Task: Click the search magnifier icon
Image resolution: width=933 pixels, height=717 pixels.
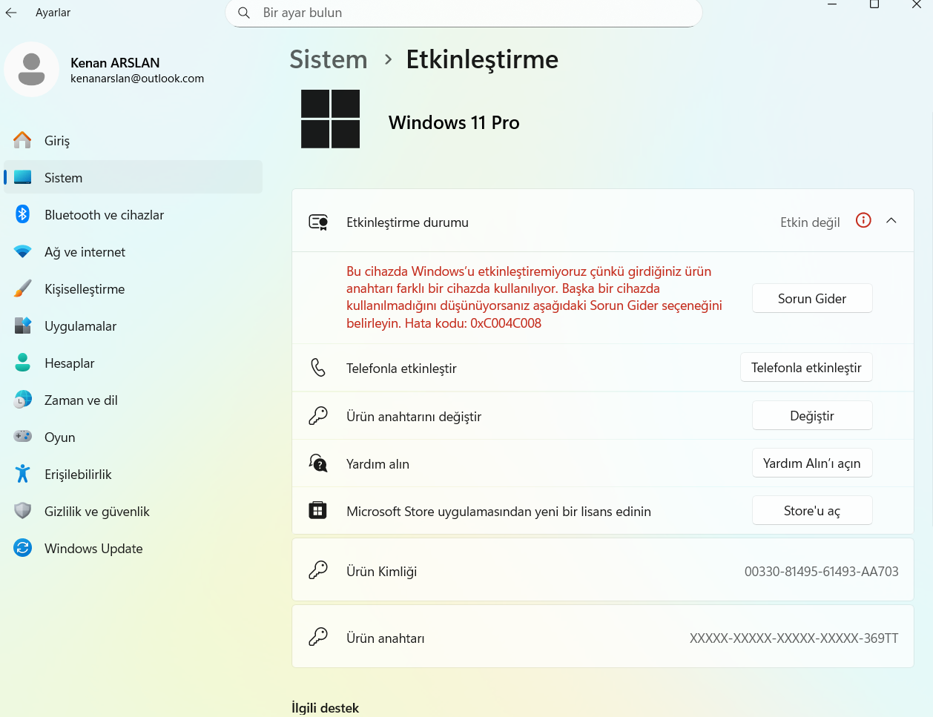Action: (243, 13)
